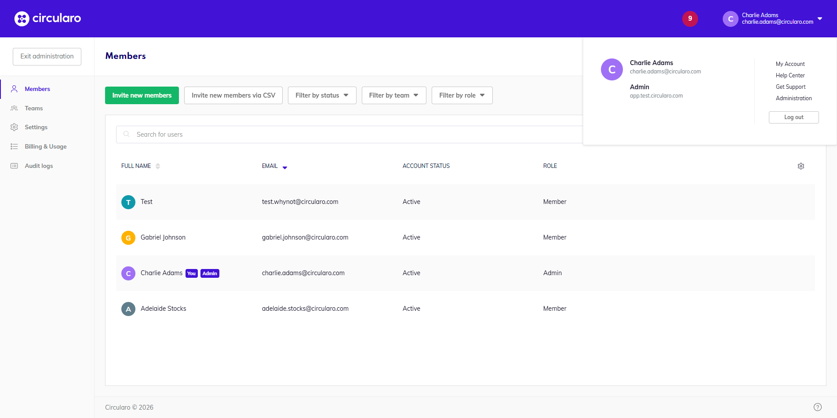Expand the Filter by role dropdown

(x=462, y=95)
